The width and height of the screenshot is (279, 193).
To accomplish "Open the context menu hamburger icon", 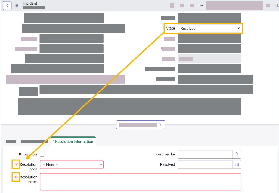I will tap(17, 5).
